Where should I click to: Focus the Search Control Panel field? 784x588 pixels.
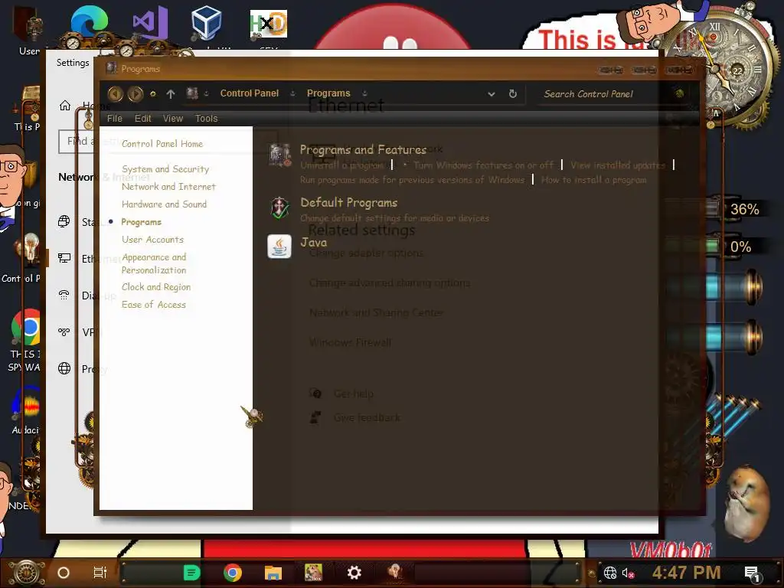pos(605,94)
